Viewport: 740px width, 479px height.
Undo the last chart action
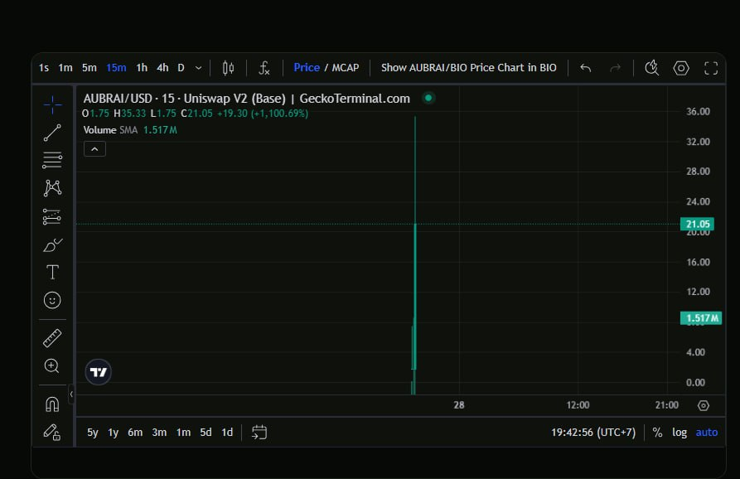(x=586, y=68)
